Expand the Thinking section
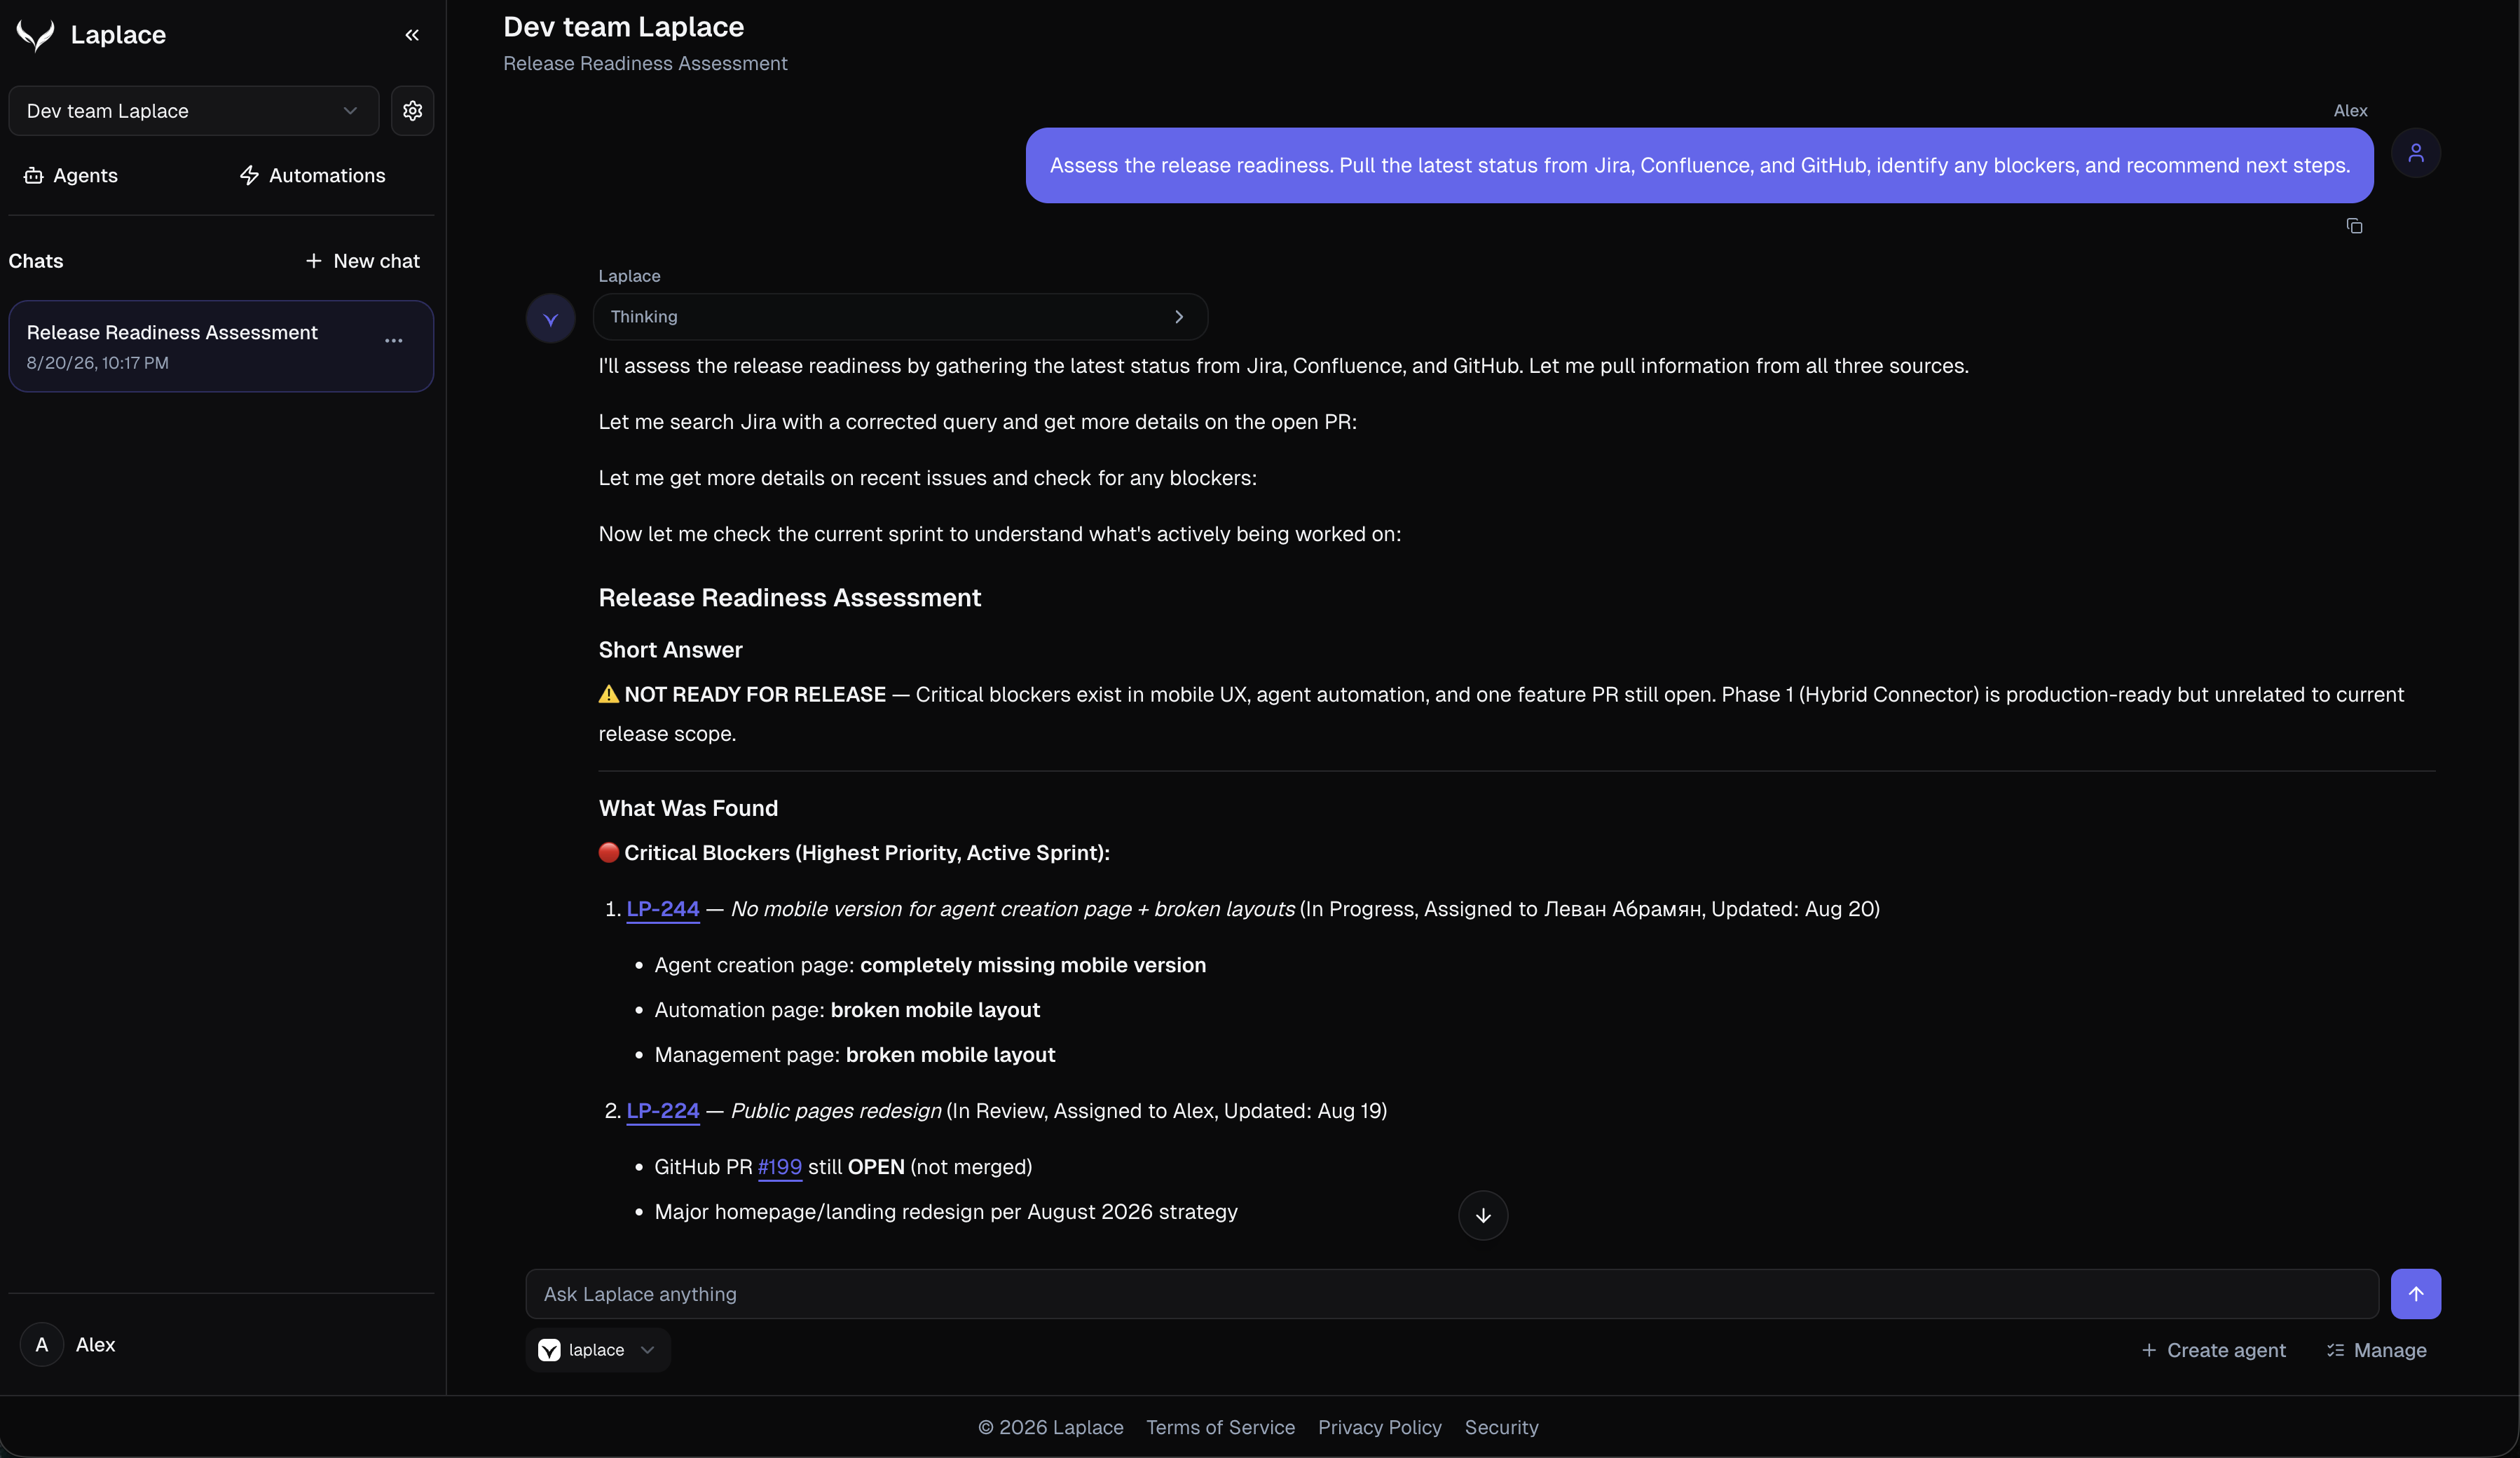Screen dimensions: 2520x1458 coord(900,317)
